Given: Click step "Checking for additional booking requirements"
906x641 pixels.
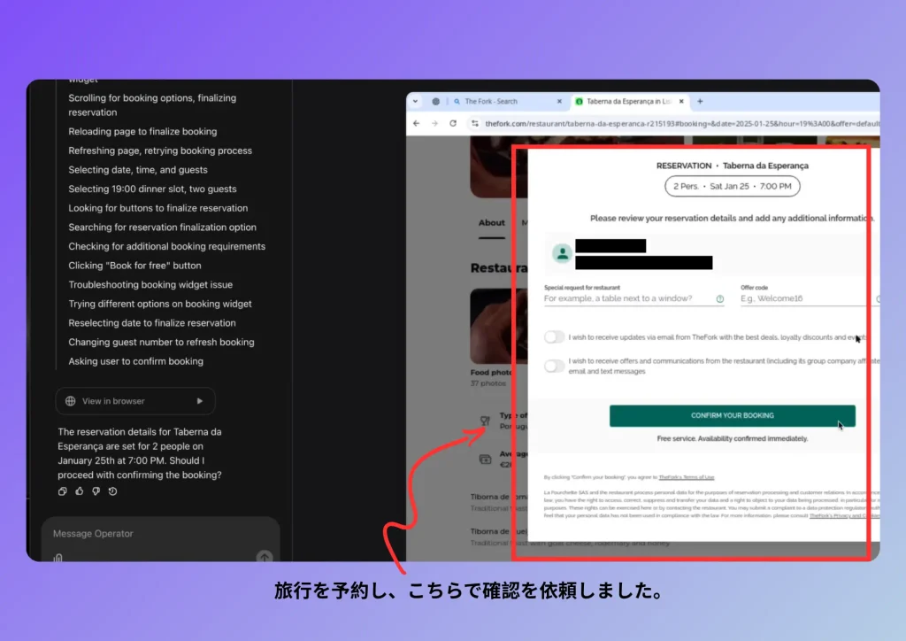Looking at the screenshot, I should pyautogui.click(x=167, y=246).
